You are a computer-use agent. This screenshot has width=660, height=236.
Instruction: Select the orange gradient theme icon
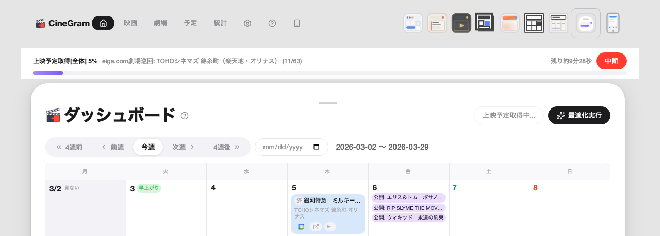510,23
